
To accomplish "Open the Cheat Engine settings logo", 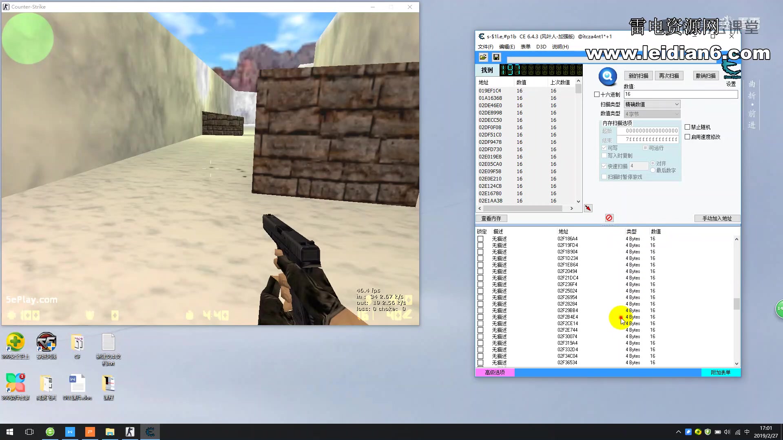I will click(731, 70).
